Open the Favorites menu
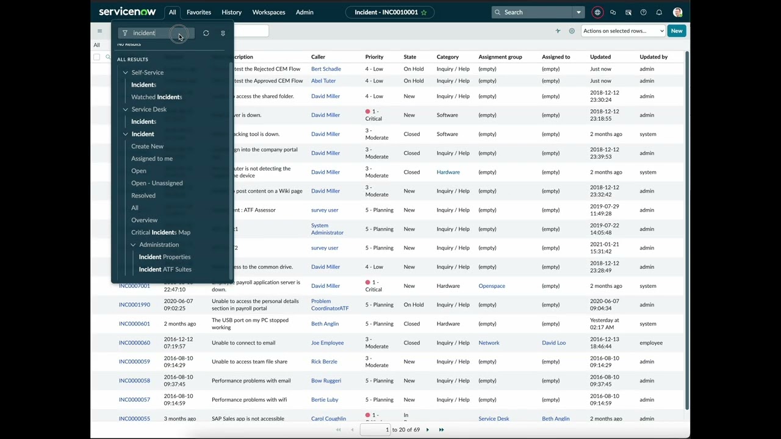This screenshot has width=781, height=439. (199, 12)
